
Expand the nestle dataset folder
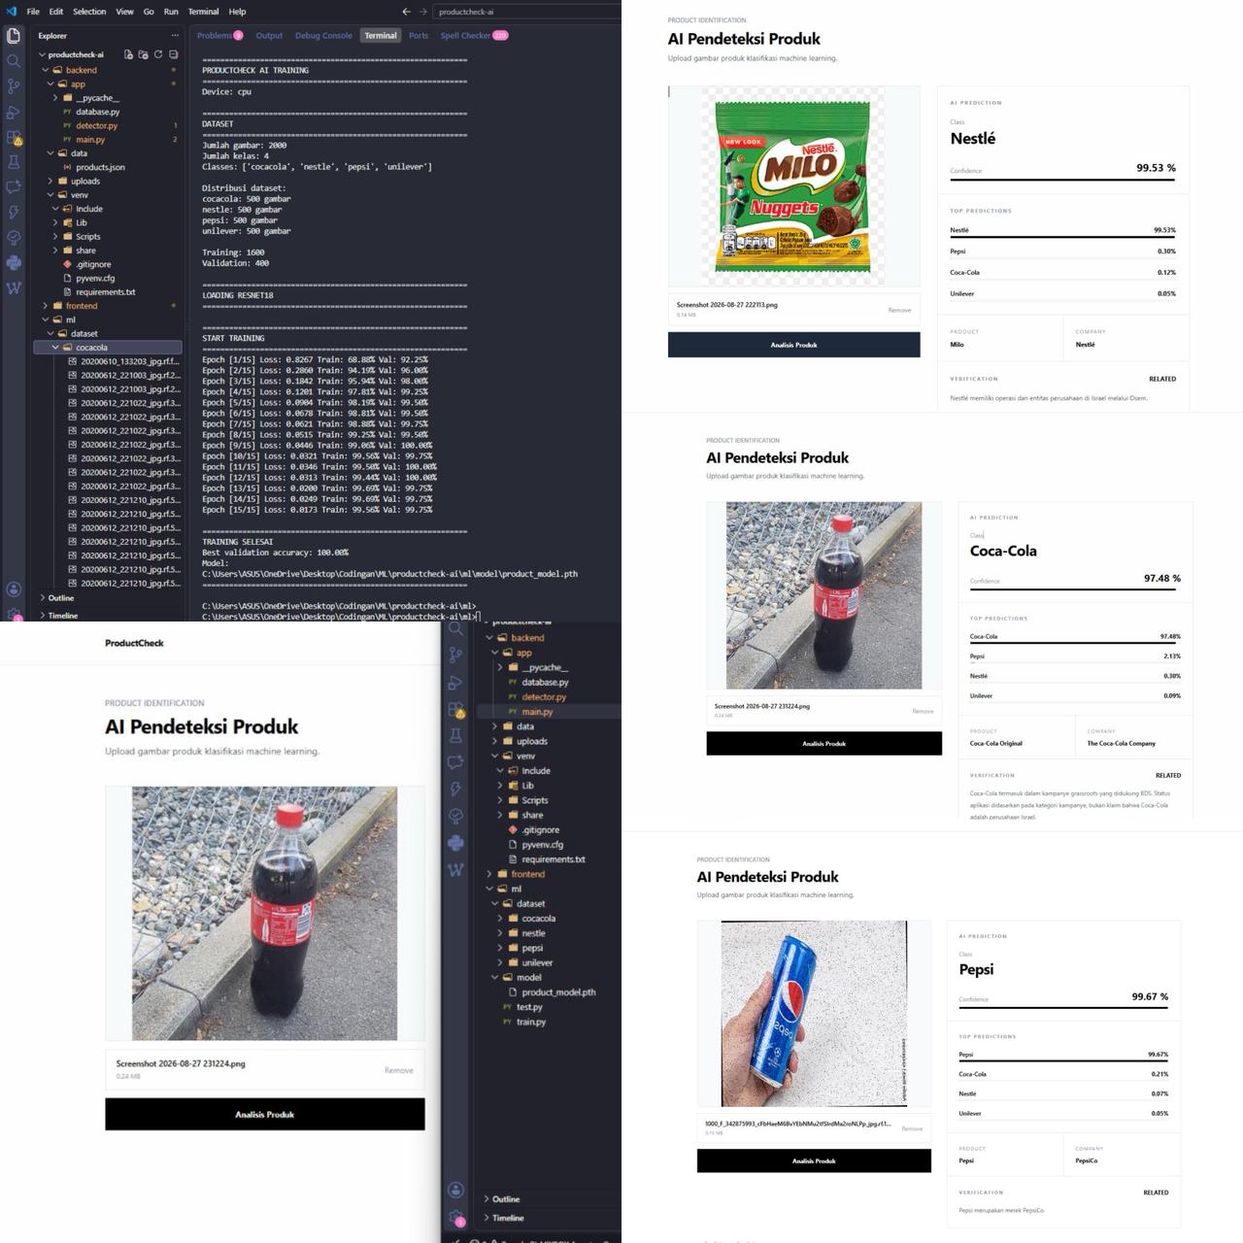click(500, 933)
